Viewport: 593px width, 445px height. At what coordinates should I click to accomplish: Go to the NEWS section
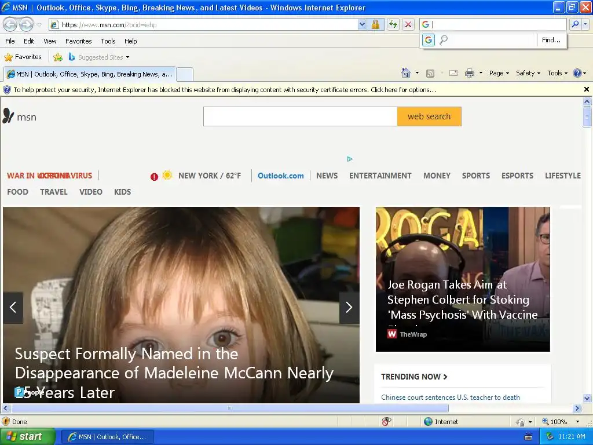tap(327, 176)
